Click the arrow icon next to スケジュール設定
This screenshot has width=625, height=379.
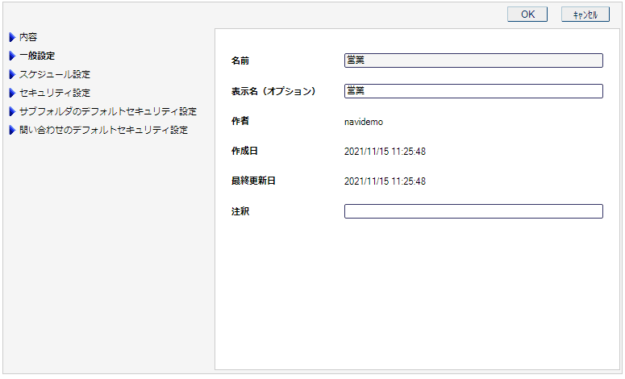coord(12,74)
